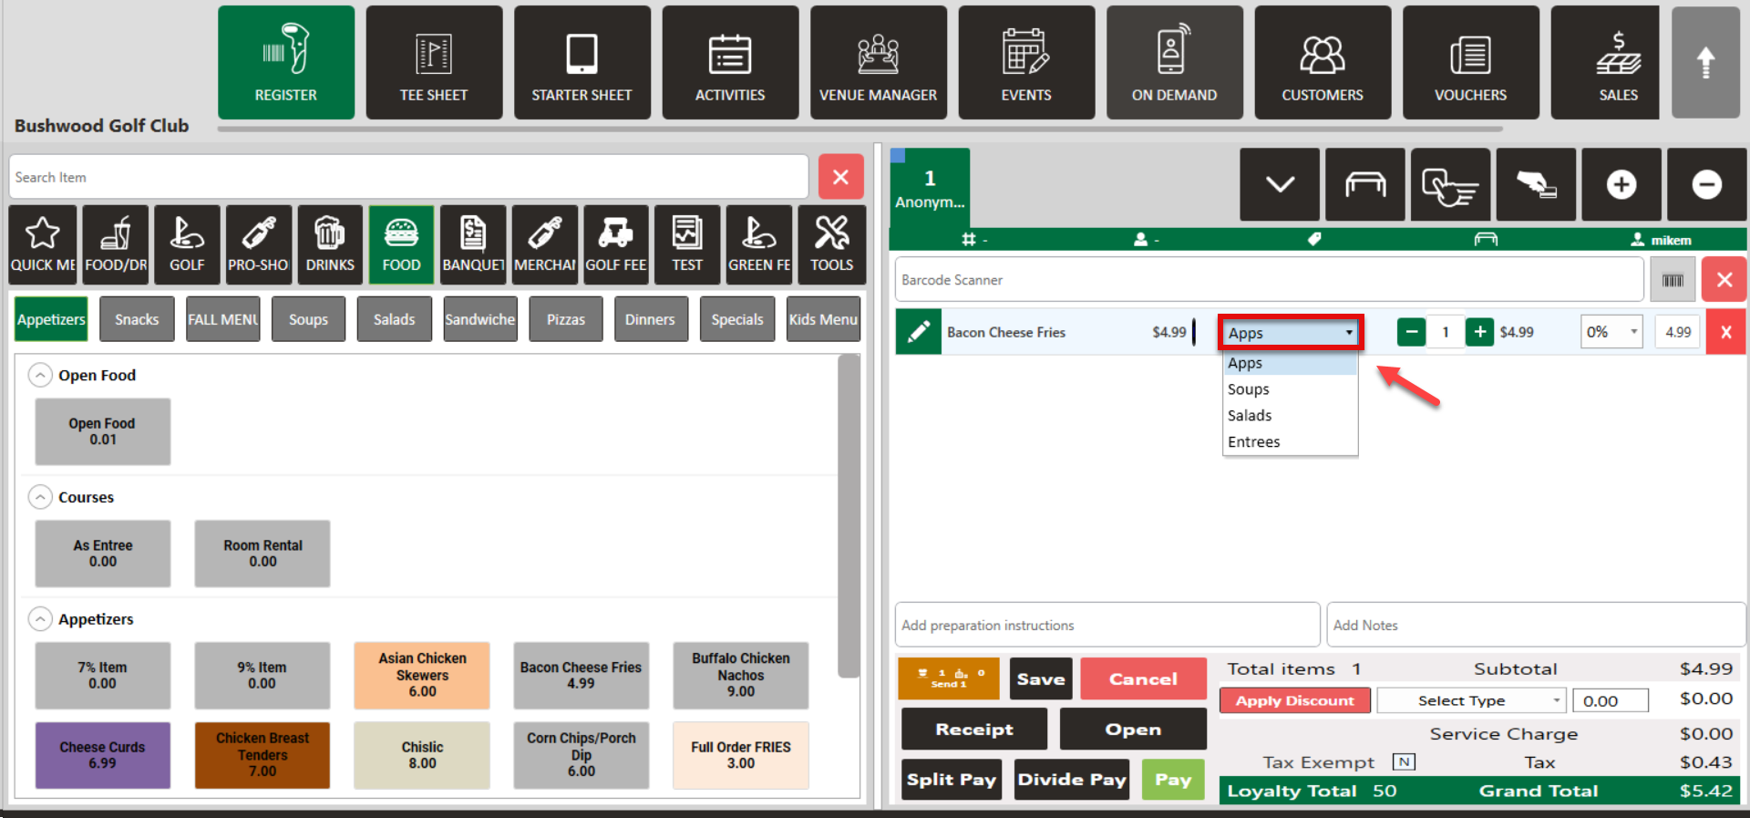1750x818 pixels.
Task: Open the 0% discount dropdown
Action: [1611, 332]
